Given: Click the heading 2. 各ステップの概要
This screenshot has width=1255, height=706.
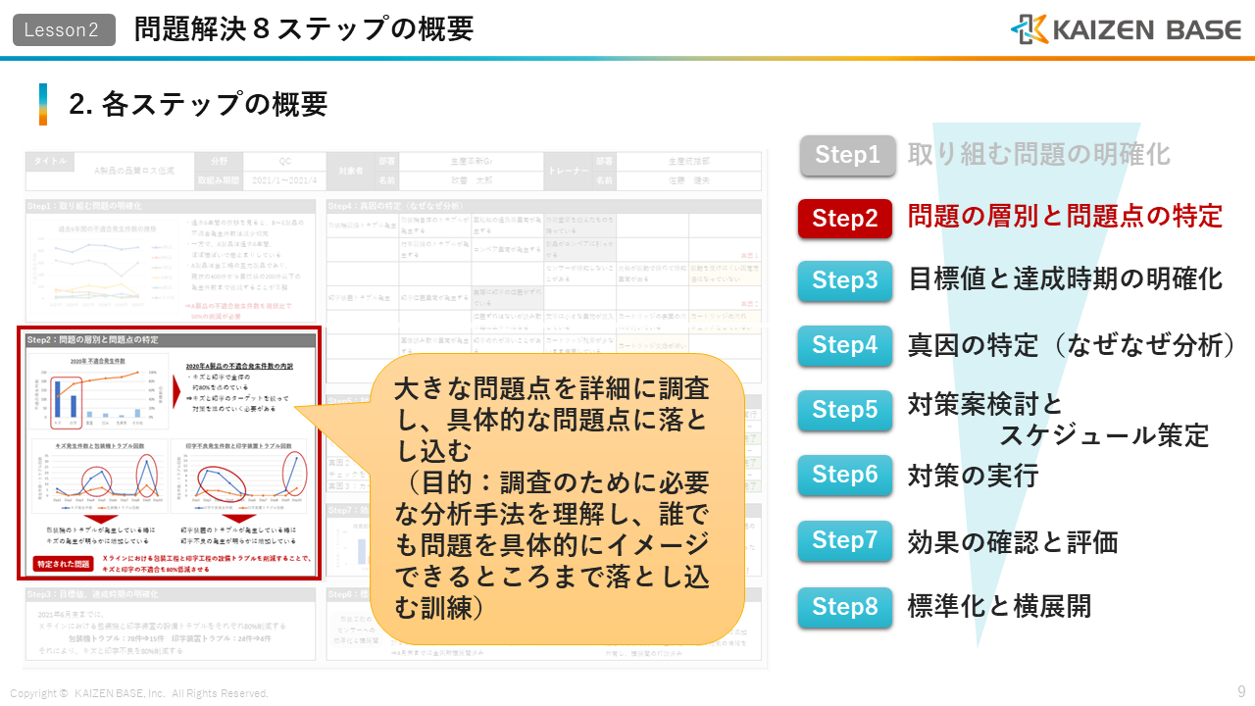Looking at the screenshot, I should pos(198,104).
